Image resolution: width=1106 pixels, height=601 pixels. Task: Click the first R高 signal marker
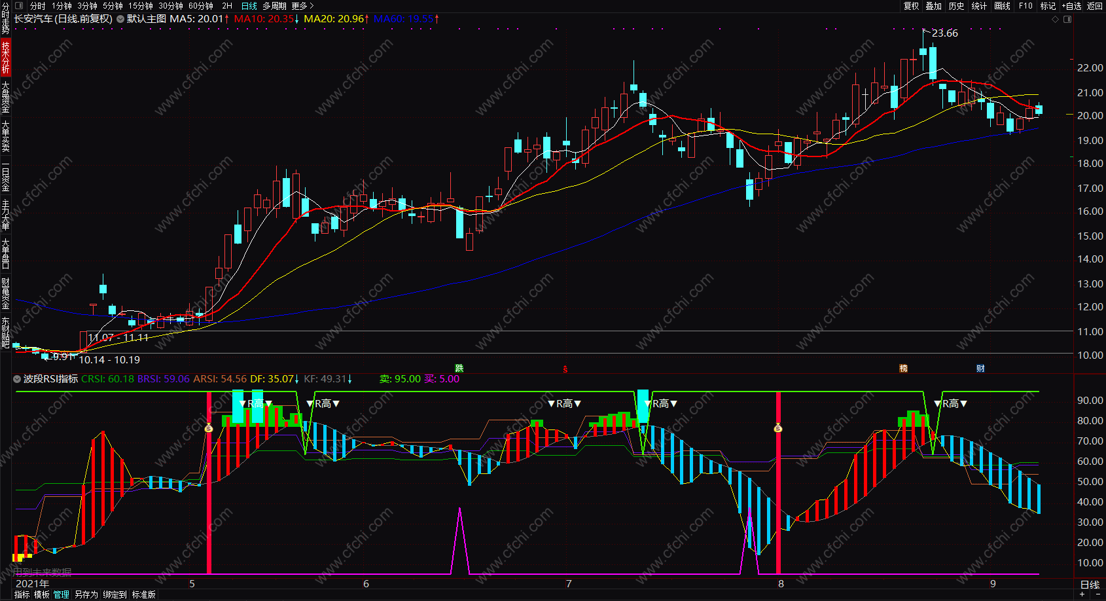255,403
